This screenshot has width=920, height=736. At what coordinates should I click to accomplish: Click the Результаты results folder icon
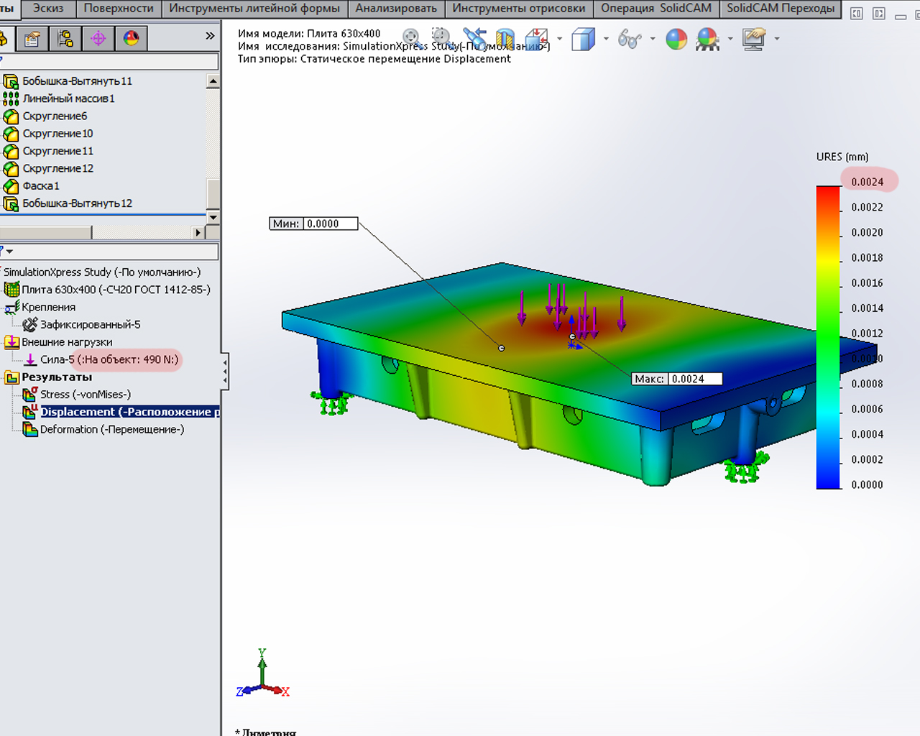[x=11, y=377]
